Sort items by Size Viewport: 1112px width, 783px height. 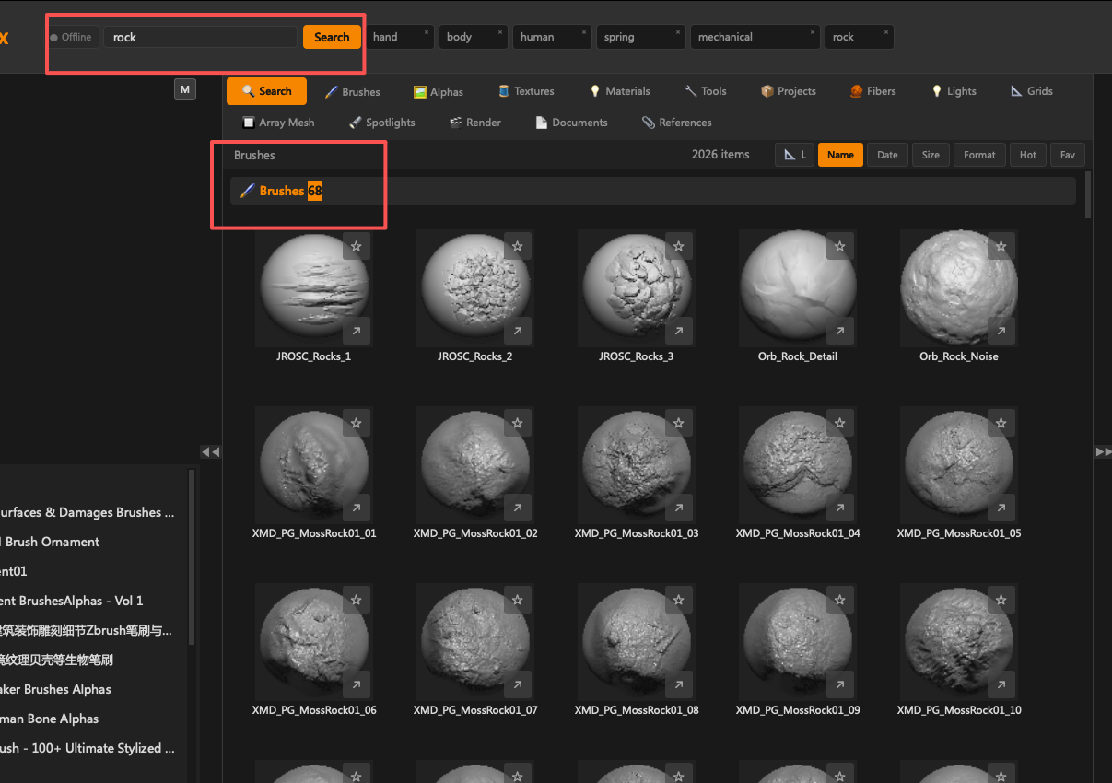[x=931, y=155]
